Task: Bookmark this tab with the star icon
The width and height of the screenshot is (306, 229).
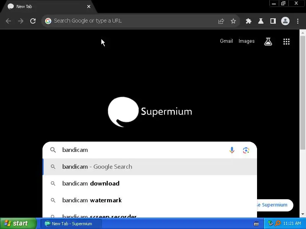Action: pyautogui.click(x=233, y=21)
